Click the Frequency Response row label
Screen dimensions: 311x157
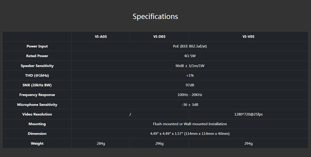37,95
